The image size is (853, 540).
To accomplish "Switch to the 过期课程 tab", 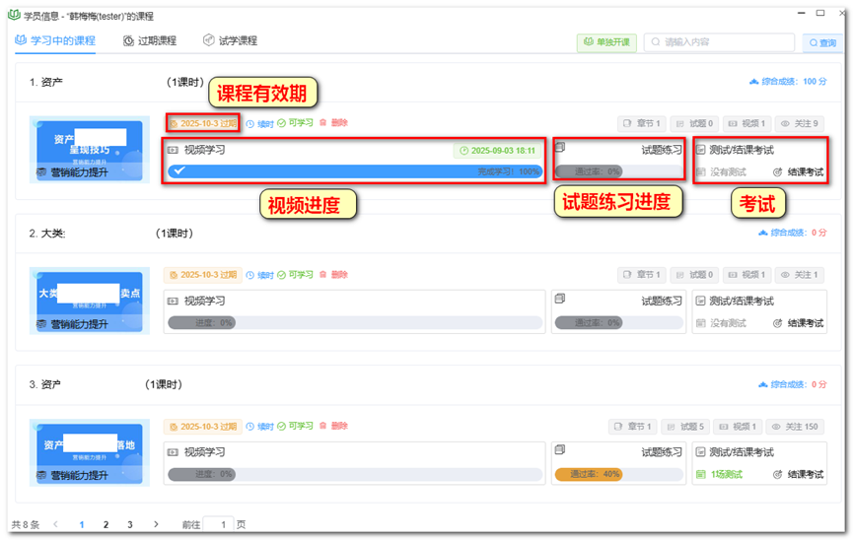I will tap(150, 40).
